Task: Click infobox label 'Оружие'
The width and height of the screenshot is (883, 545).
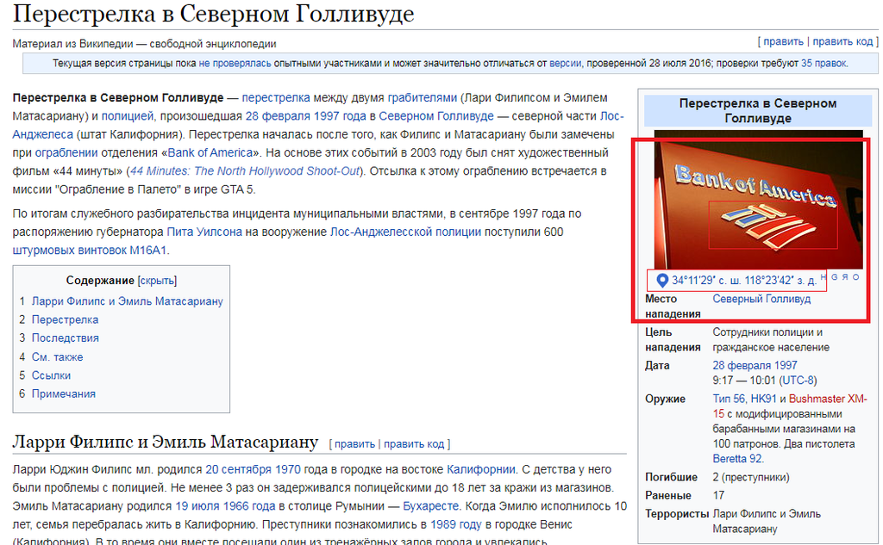Action: click(665, 399)
